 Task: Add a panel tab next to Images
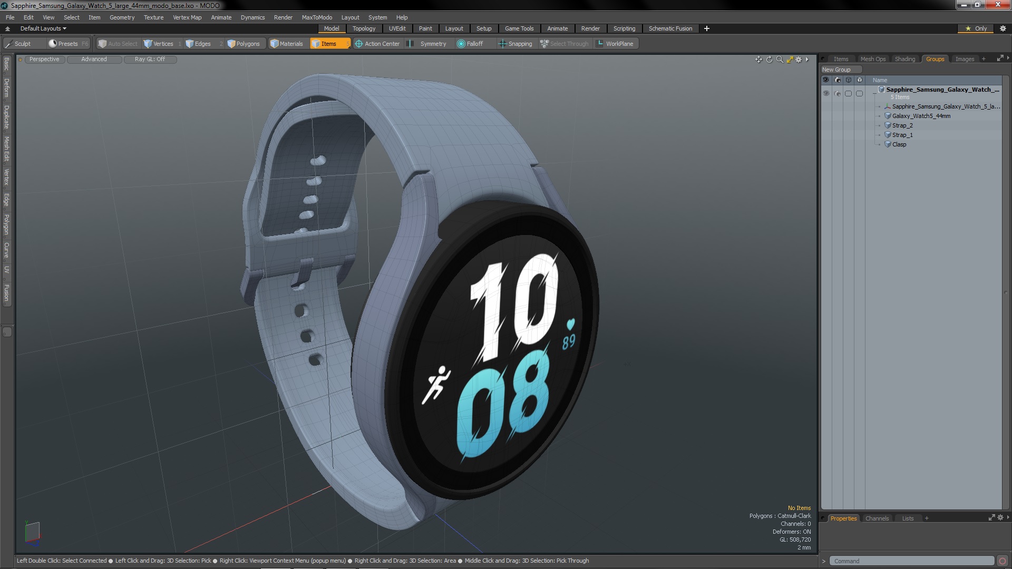click(984, 59)
